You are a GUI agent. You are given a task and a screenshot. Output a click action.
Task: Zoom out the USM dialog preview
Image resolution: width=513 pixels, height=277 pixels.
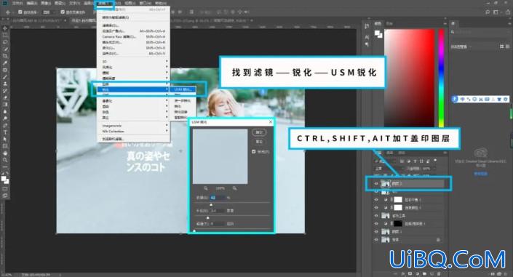[205, 188]
